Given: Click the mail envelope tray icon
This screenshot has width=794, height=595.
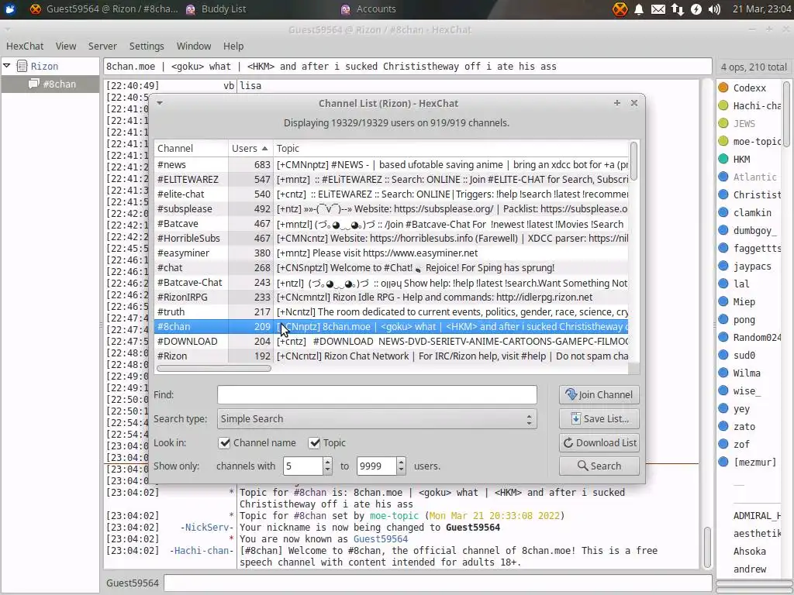Looking at the screenshot, I should pyautogui.click(x=658, y=9).
